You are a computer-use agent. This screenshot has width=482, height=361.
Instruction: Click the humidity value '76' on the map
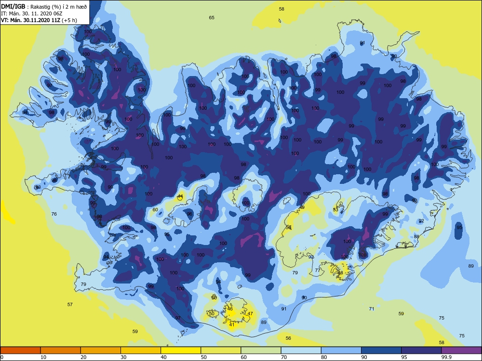(x=54, y=214)
